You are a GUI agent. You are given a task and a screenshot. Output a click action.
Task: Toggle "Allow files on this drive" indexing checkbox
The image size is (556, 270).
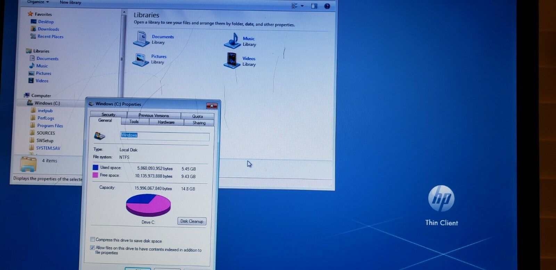[x=92, y=248]
